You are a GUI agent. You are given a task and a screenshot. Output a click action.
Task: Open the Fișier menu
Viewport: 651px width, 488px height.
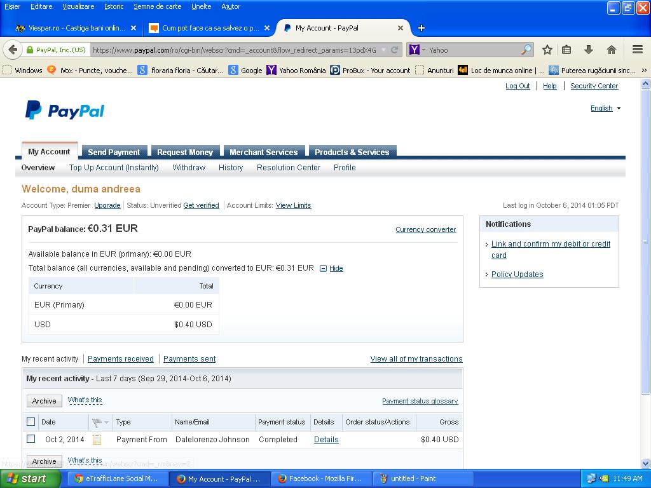tap(13, 6)
